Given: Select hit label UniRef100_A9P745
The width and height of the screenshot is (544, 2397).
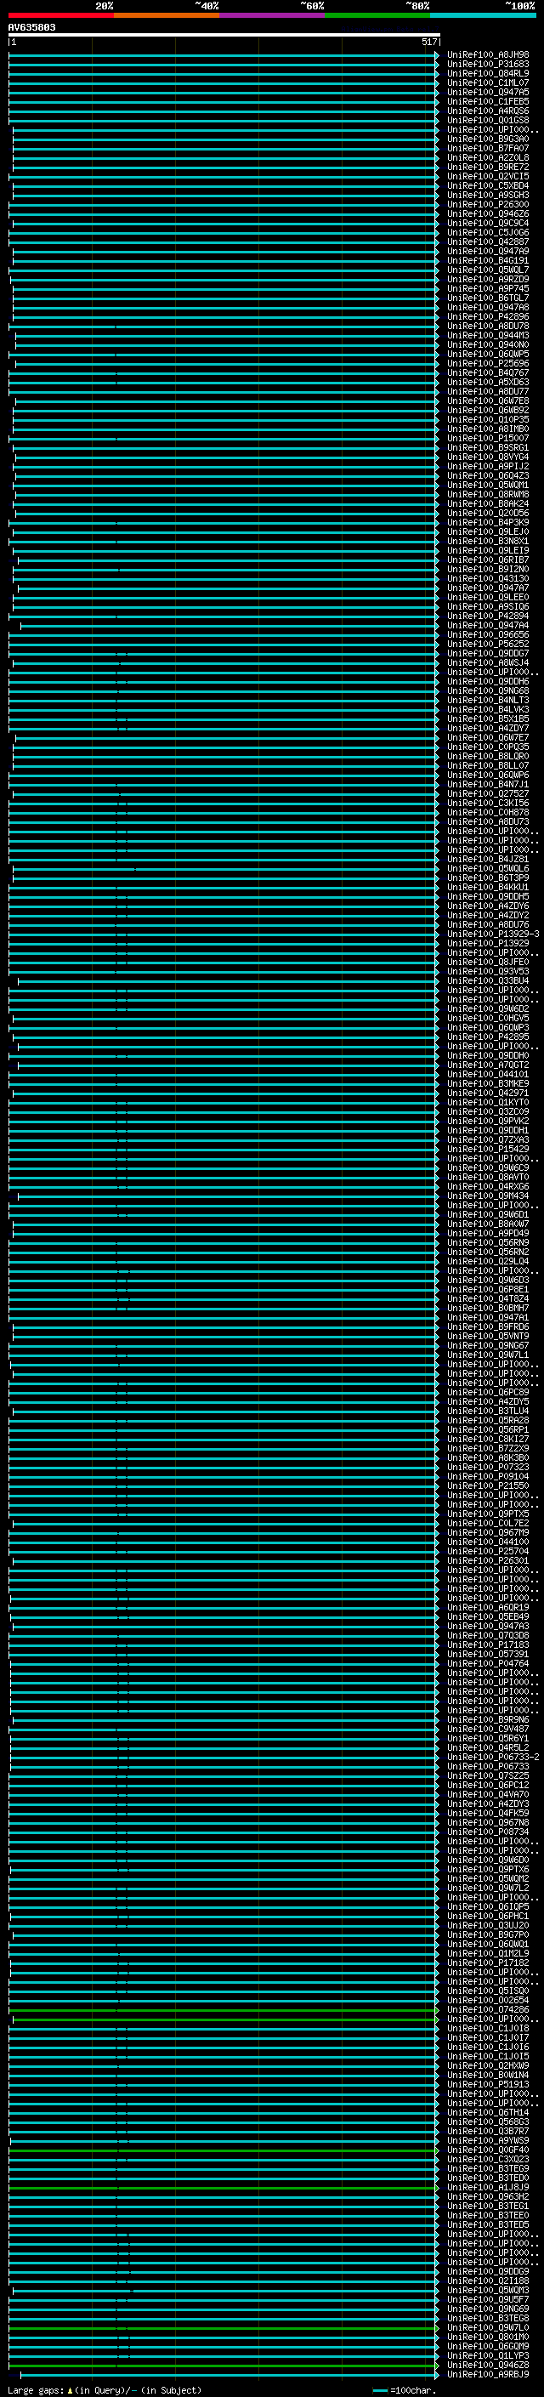Looking at the screenshot, I should click(x=487, y=288).
